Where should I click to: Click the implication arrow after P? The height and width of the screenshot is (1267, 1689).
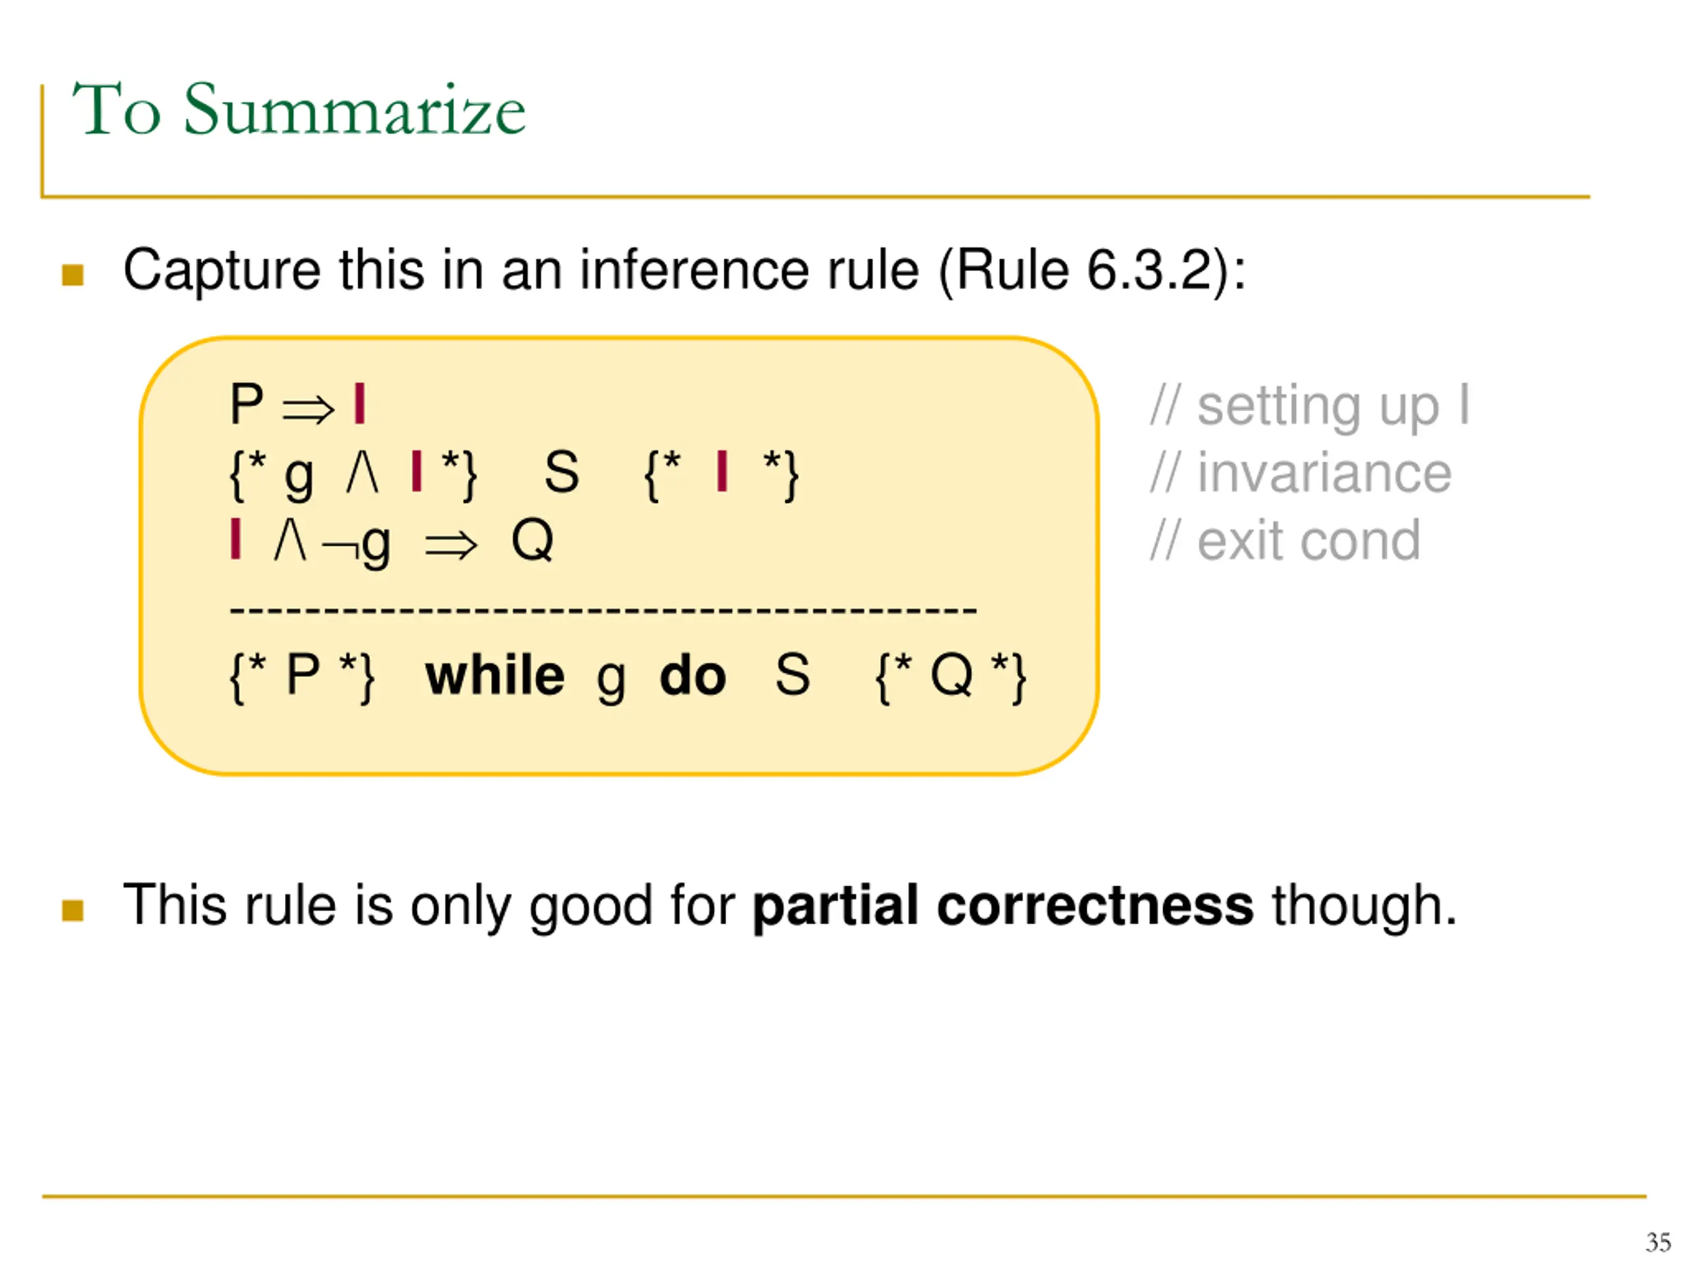coord(309,409)
